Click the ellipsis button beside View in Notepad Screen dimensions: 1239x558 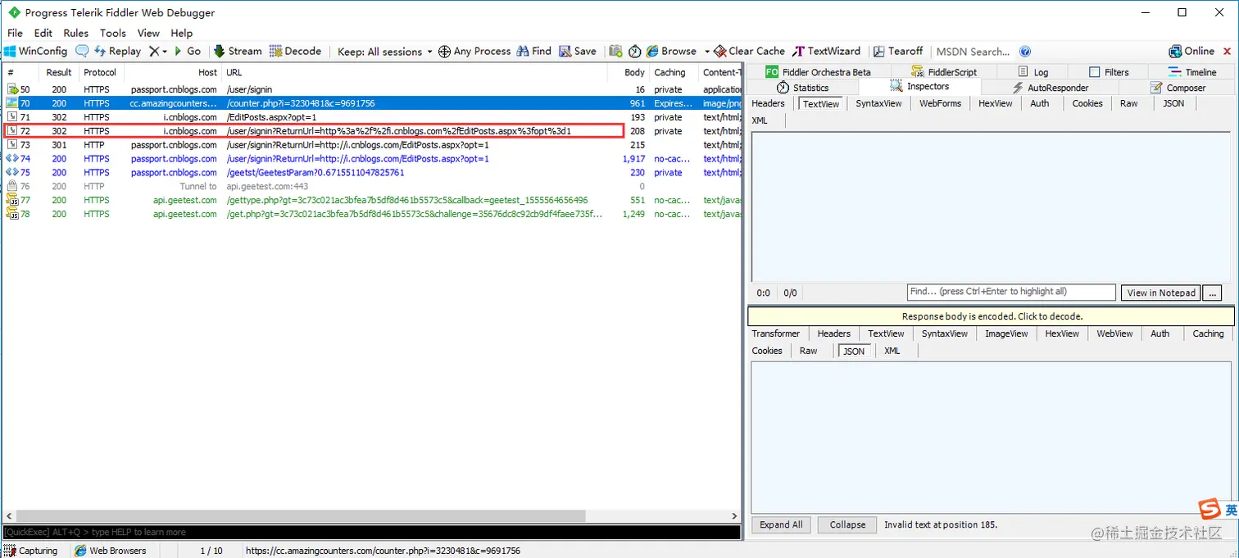1214,293
